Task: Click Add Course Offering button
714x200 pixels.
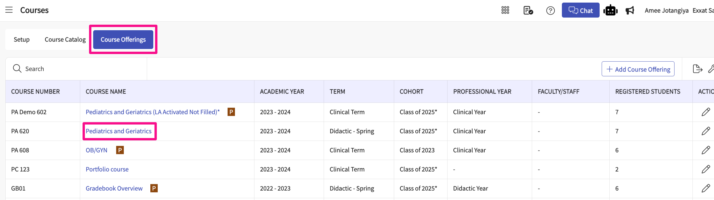Action: click(638, 69)
